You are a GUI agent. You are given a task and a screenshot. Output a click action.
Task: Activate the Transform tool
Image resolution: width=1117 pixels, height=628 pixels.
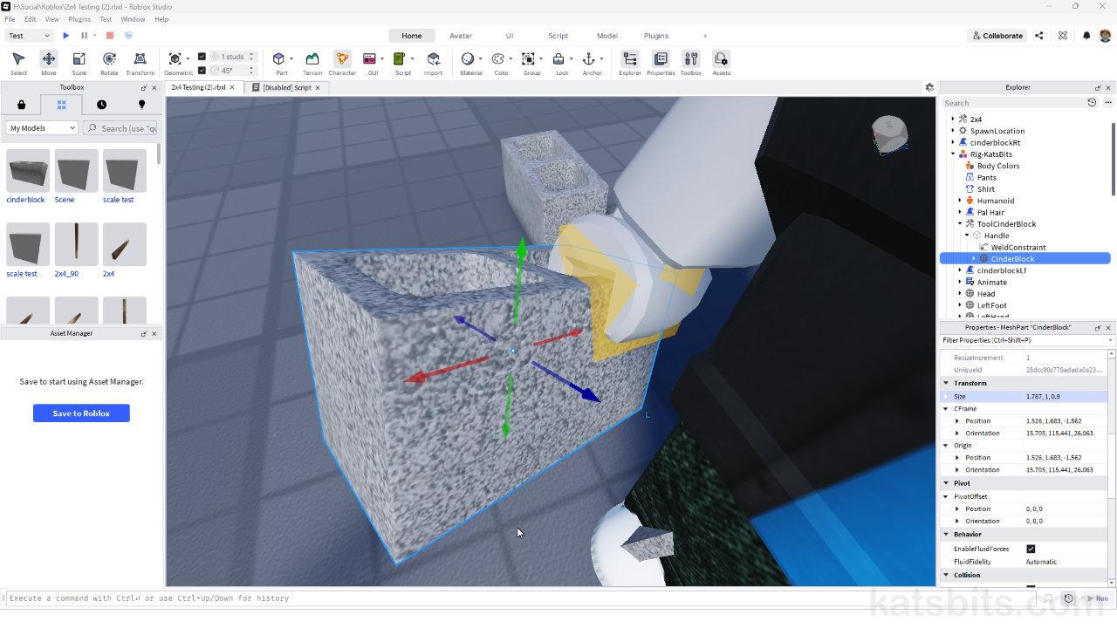[x=140, y=63]
